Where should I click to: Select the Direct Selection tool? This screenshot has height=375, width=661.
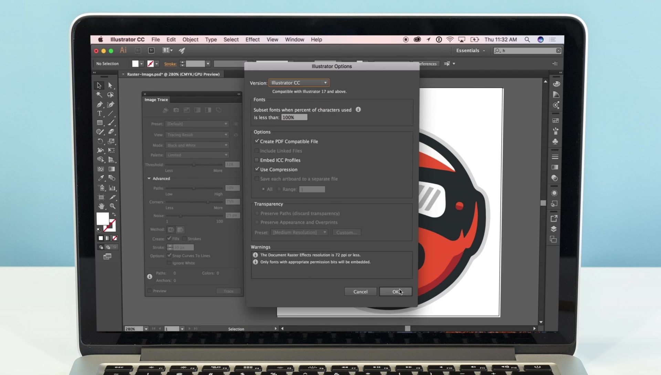pyautogui.click(x=111, y=85)
